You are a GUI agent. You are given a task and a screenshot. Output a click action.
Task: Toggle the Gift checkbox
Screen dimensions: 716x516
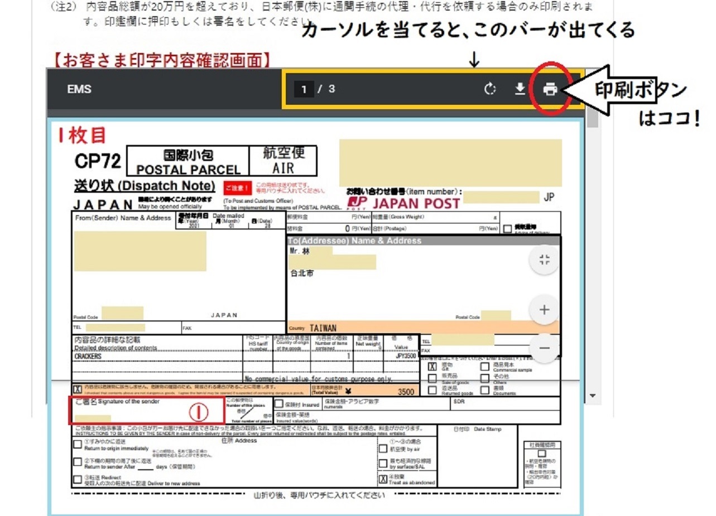click(x=432, y=367)
